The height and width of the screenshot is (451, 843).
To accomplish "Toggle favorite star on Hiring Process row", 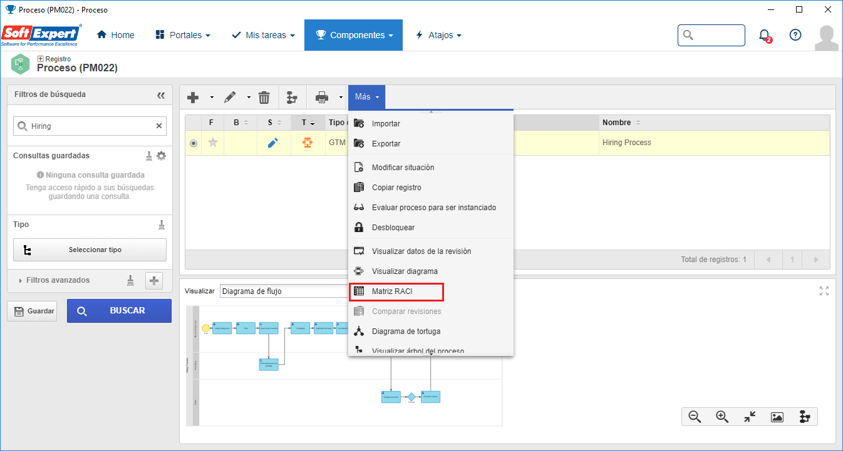I will (x=213, y=143).
